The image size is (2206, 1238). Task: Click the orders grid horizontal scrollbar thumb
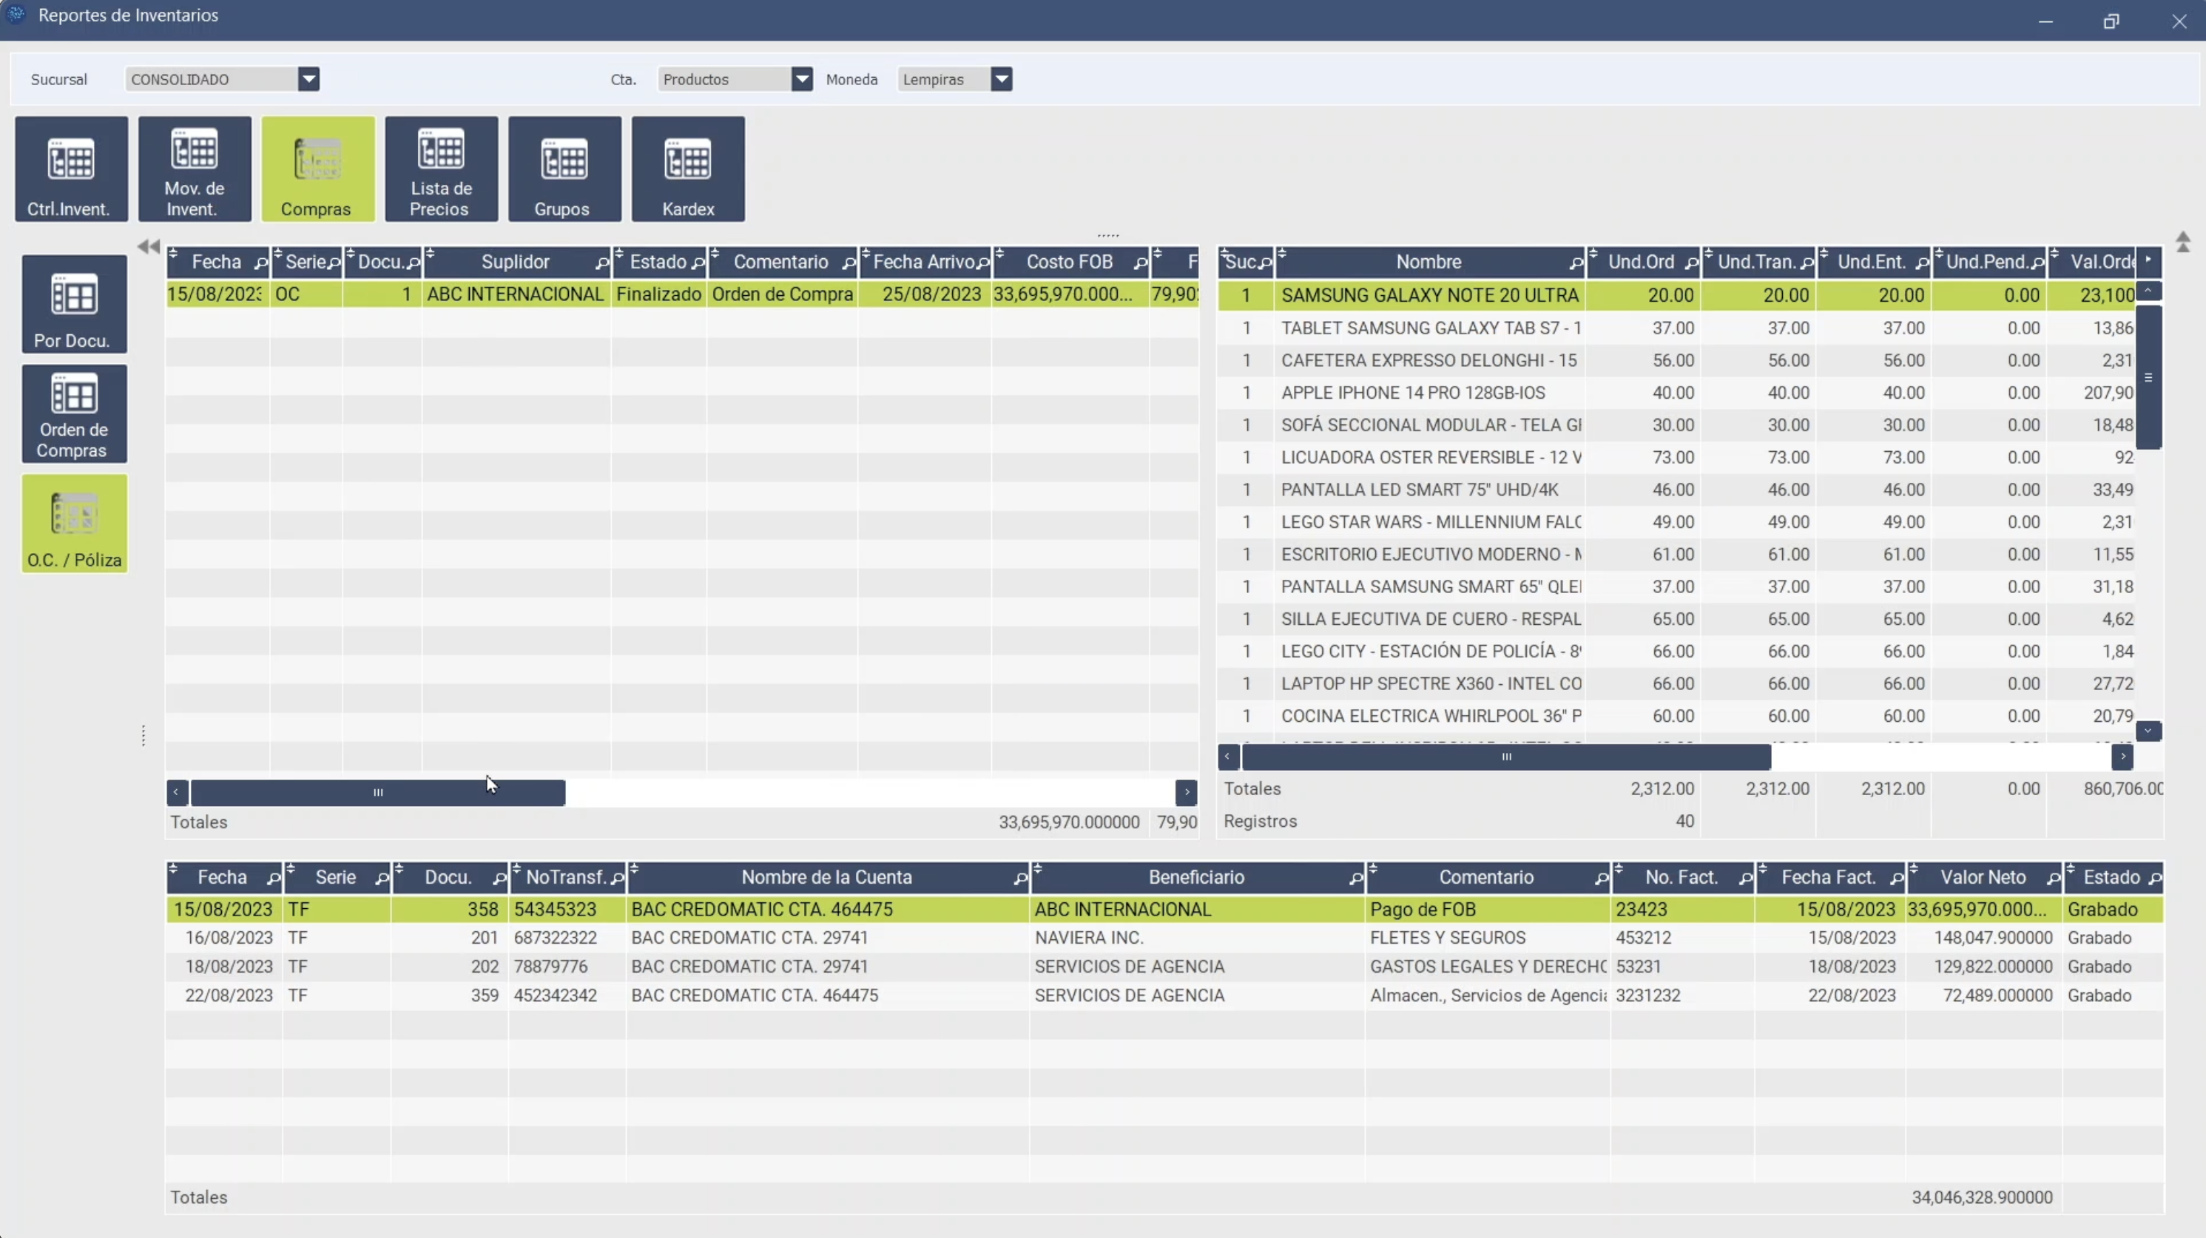378,793
